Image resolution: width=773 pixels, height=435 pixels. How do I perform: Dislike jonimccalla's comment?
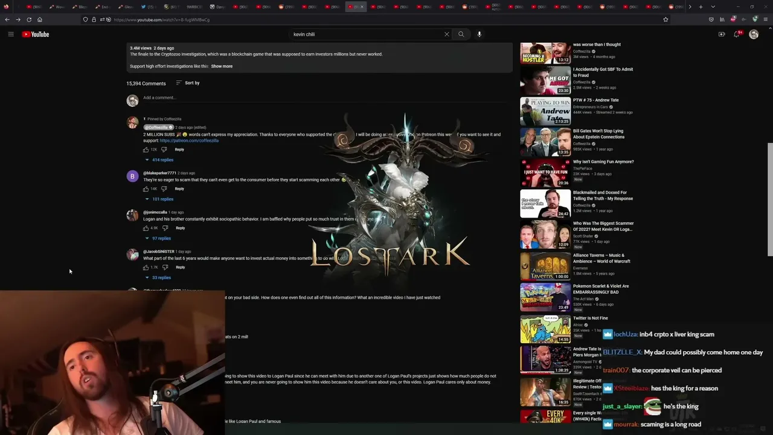[x=165, y=228]
